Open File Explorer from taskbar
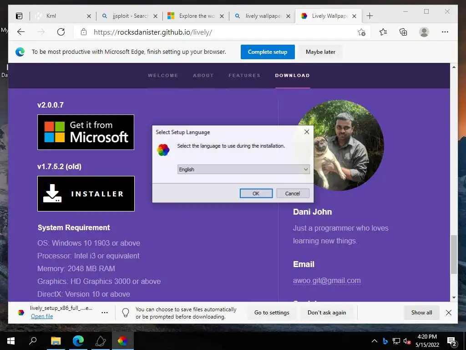Screen dimensions: 466x350 coord(56,341)
